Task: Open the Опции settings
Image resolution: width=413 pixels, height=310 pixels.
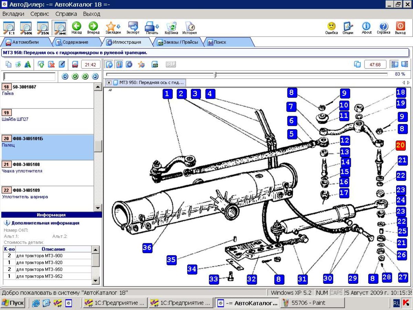Action: pos(348,28)
